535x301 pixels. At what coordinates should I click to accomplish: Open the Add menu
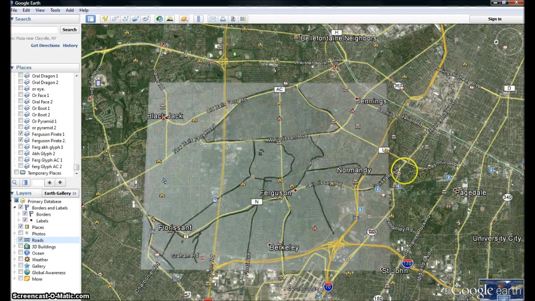[x=70, y=10]
